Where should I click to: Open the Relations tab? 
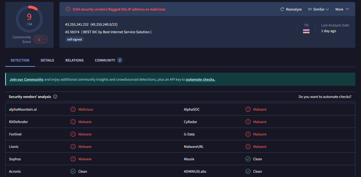click(74, 60)
